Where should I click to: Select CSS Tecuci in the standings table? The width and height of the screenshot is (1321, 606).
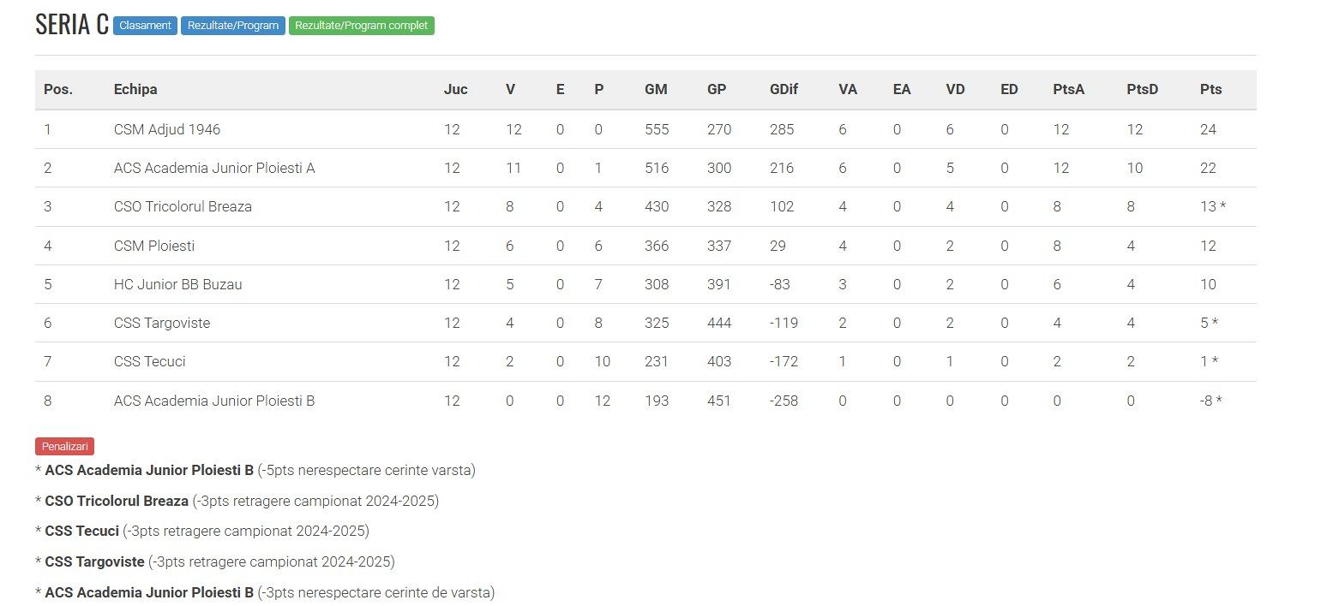[x=149, y=361]
